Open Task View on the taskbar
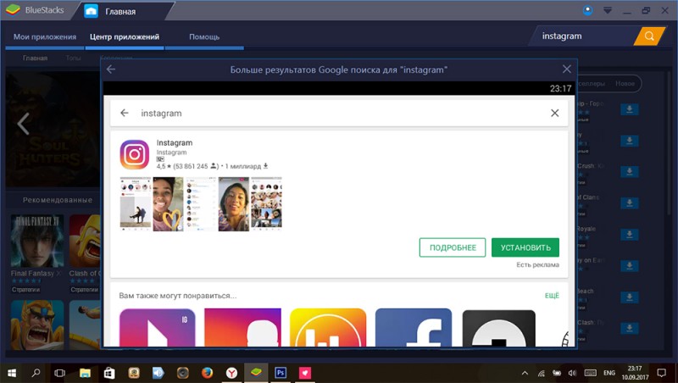Image resolution: width=678 pixels, height=383 pixels. pyautogui.click(x=59, y=373)
